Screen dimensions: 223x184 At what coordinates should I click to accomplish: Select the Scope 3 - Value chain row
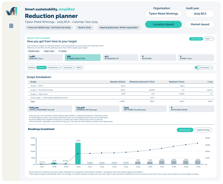click(121, 94)
